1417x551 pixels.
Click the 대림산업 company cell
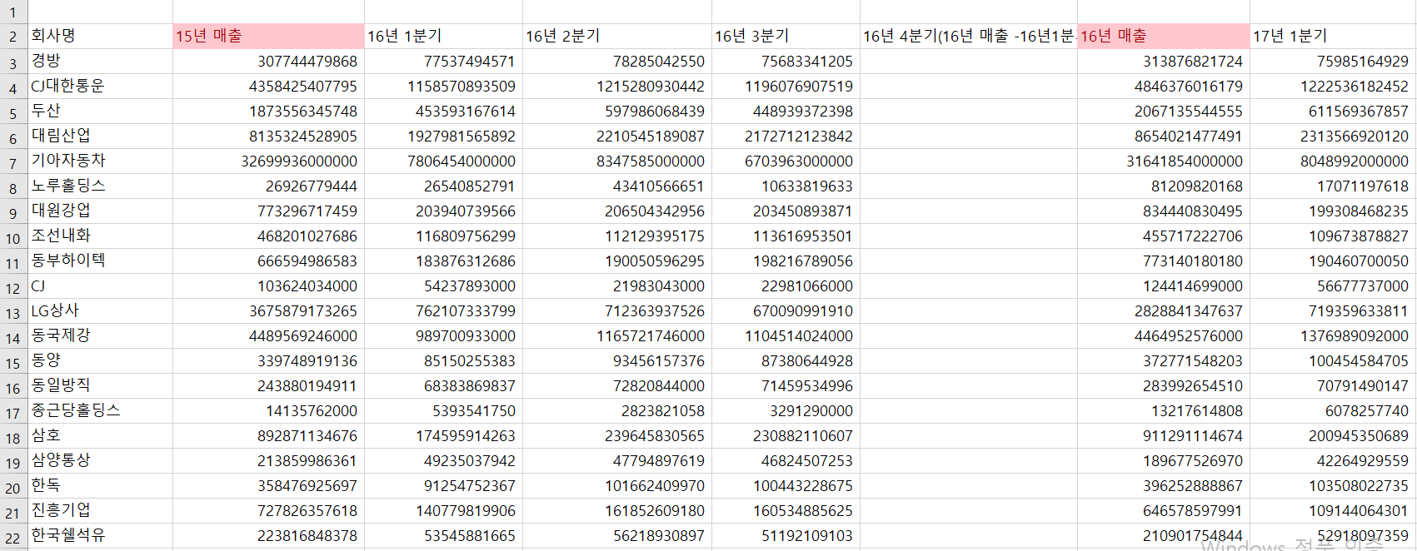coord(100,136)
